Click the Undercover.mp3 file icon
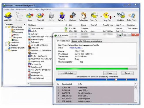 29,28
